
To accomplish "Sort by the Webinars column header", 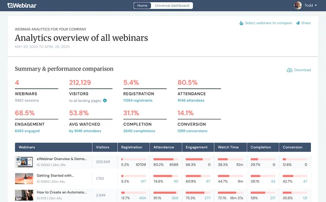I will (x=53, y=147).
